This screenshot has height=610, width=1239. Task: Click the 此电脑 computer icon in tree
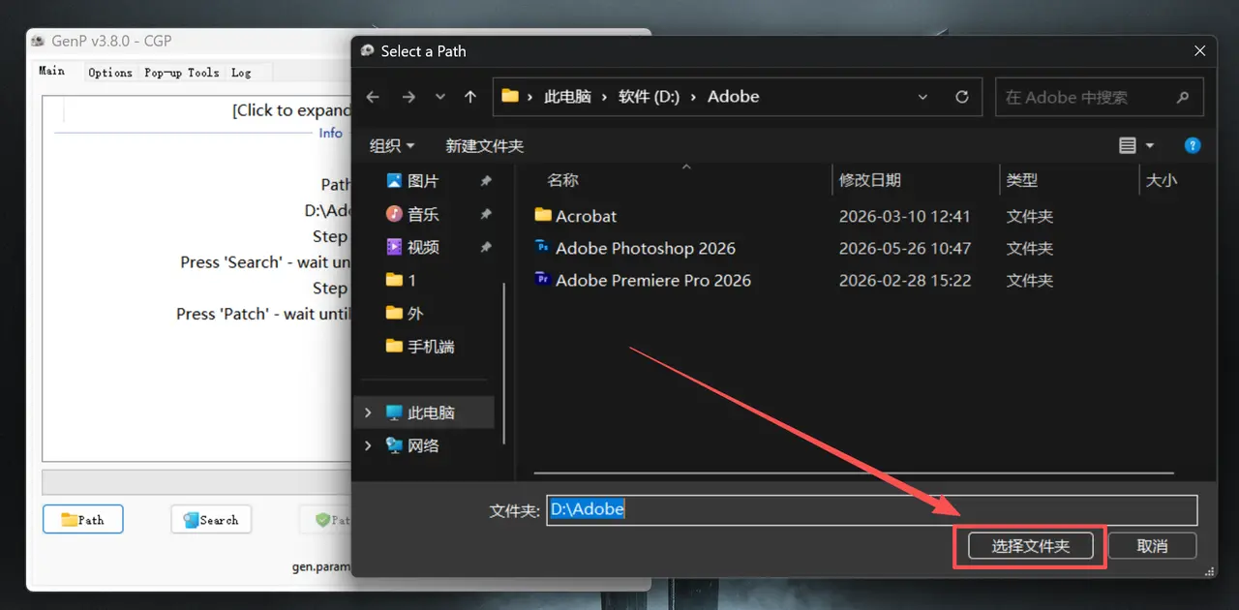[x=394, y=412]
